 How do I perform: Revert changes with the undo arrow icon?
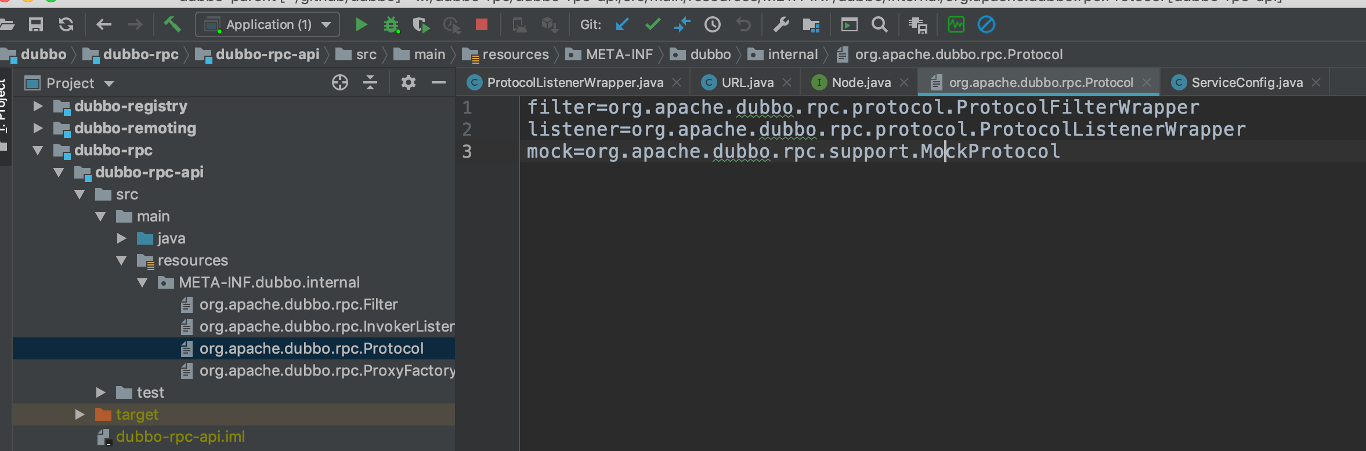tap(743, 24)
